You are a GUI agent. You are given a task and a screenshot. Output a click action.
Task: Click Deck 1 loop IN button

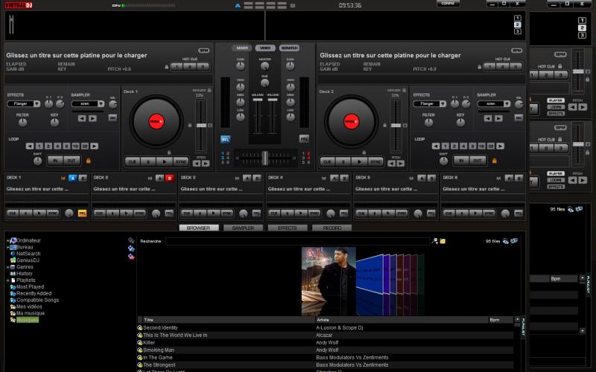[54, 160]
